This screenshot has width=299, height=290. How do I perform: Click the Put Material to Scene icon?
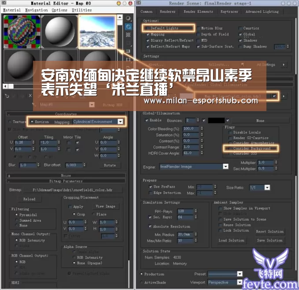(15, 96)
